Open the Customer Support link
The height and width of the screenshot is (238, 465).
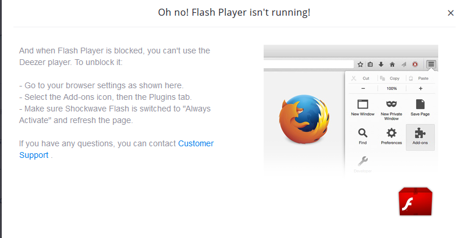[116, 149]
